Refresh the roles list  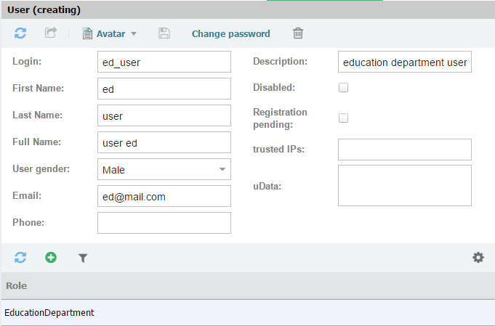click(20, 258)
